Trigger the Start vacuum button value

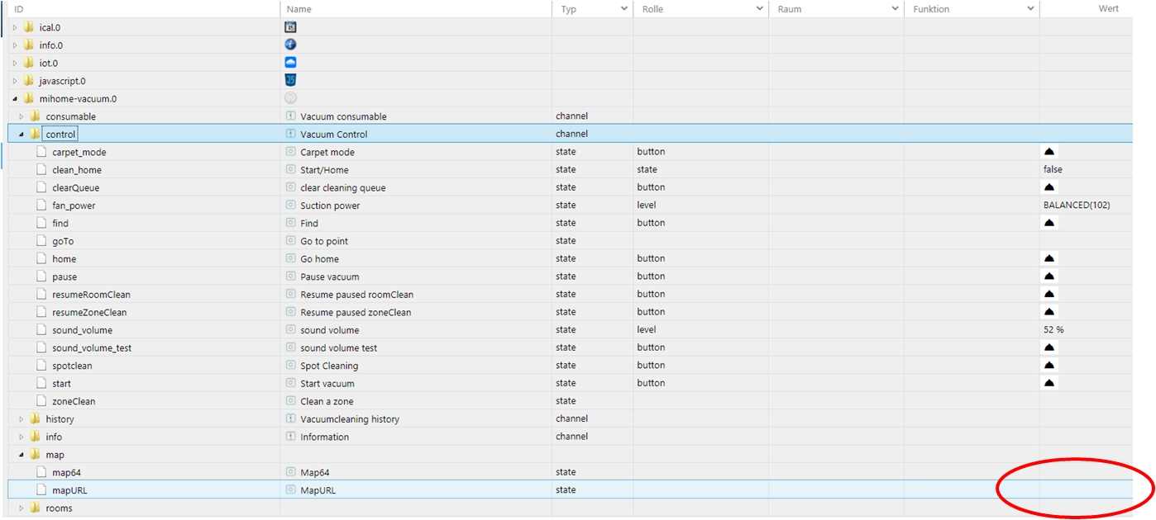[x=1049, y=383]
